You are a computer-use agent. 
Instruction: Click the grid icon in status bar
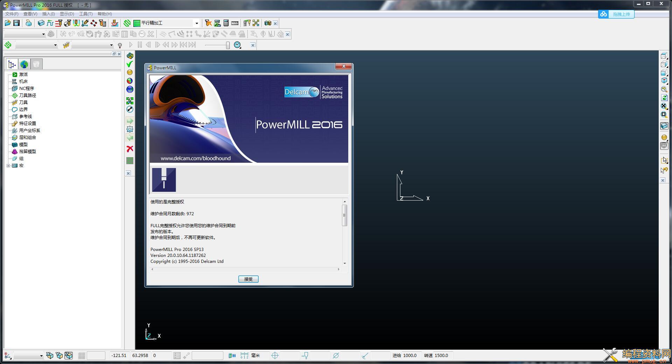82,356
